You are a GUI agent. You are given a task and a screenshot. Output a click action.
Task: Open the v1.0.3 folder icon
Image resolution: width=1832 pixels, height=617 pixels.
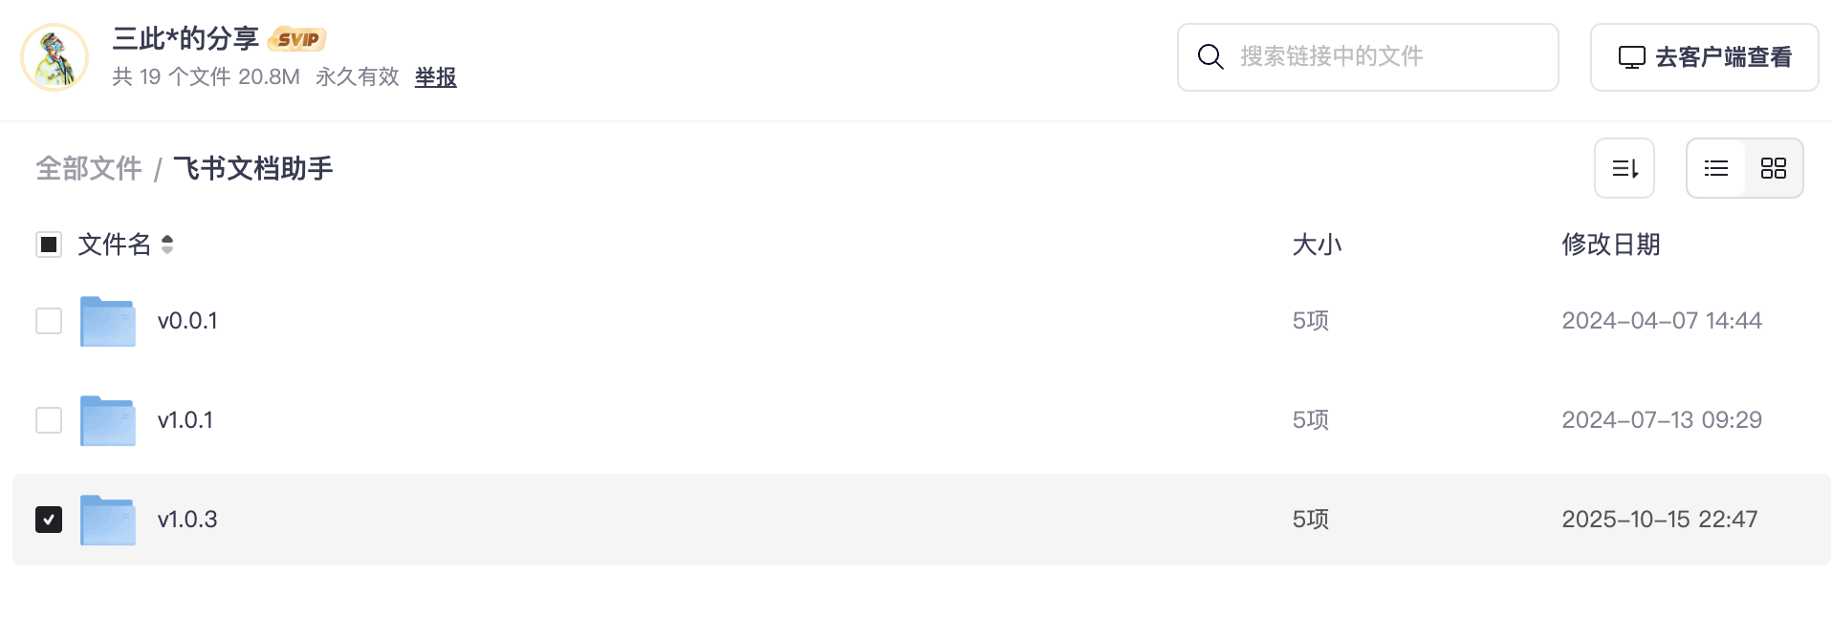click(x=107, y=521)
